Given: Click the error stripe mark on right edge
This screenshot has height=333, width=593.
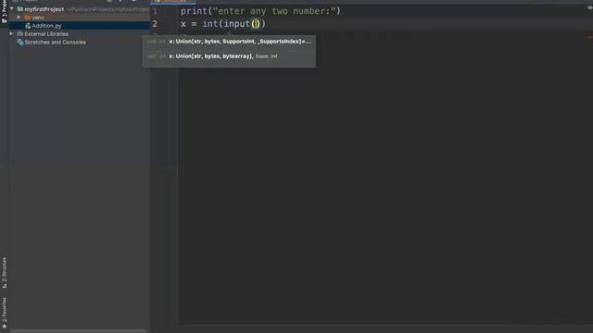Looking at the screenshot, I should tap(590, 37).
